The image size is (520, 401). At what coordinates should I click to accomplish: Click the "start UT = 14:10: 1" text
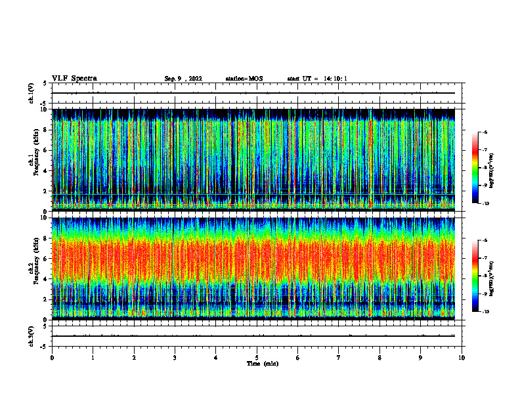317,79
